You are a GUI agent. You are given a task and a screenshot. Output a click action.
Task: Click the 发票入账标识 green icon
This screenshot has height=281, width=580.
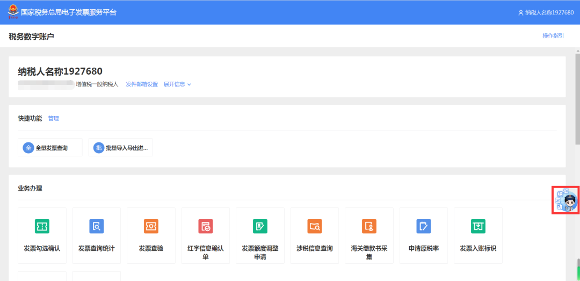(479, 226)
